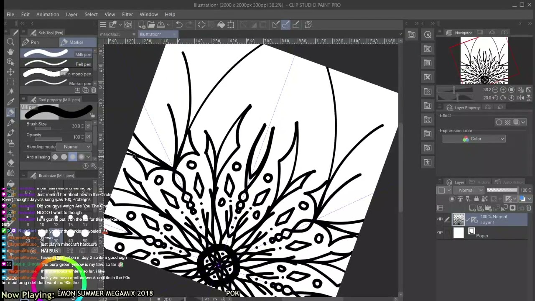Open Brush Size dynamics dropdown button
The height and width of the screenshot is (301, 535).
coord(88,126)
